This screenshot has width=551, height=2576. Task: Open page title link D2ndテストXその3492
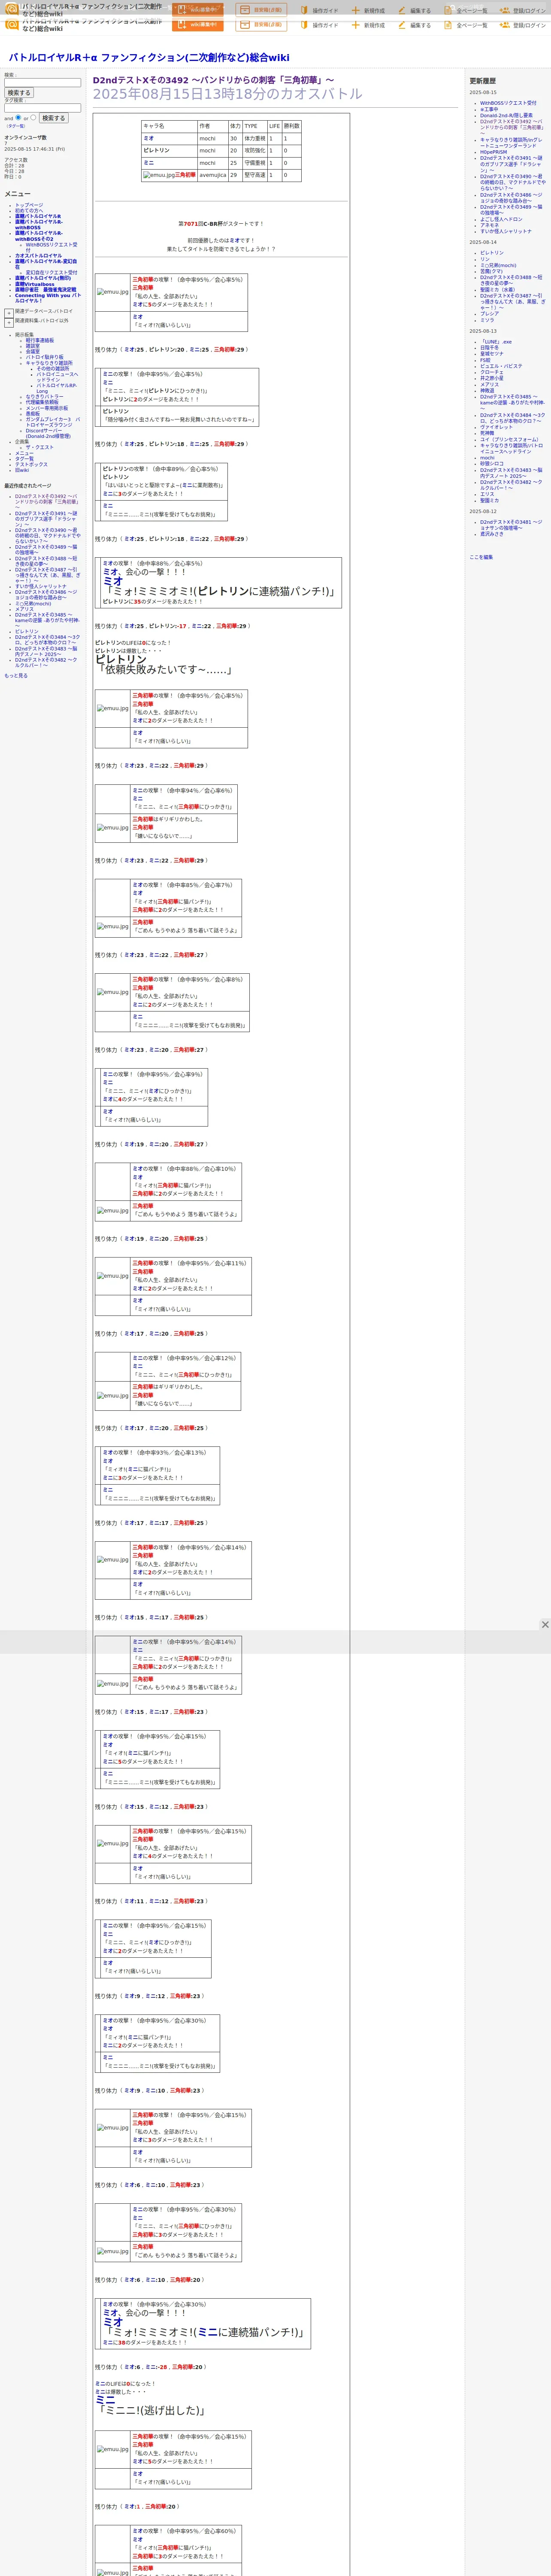[x=213, y=80]
